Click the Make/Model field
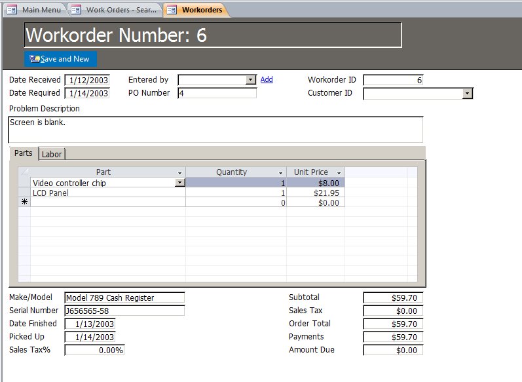The height and width of the screenshot is (382, 522). [x=124, y=297]
